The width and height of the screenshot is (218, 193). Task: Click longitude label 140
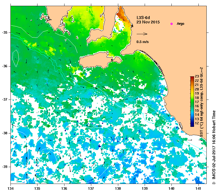pos(172,189)
